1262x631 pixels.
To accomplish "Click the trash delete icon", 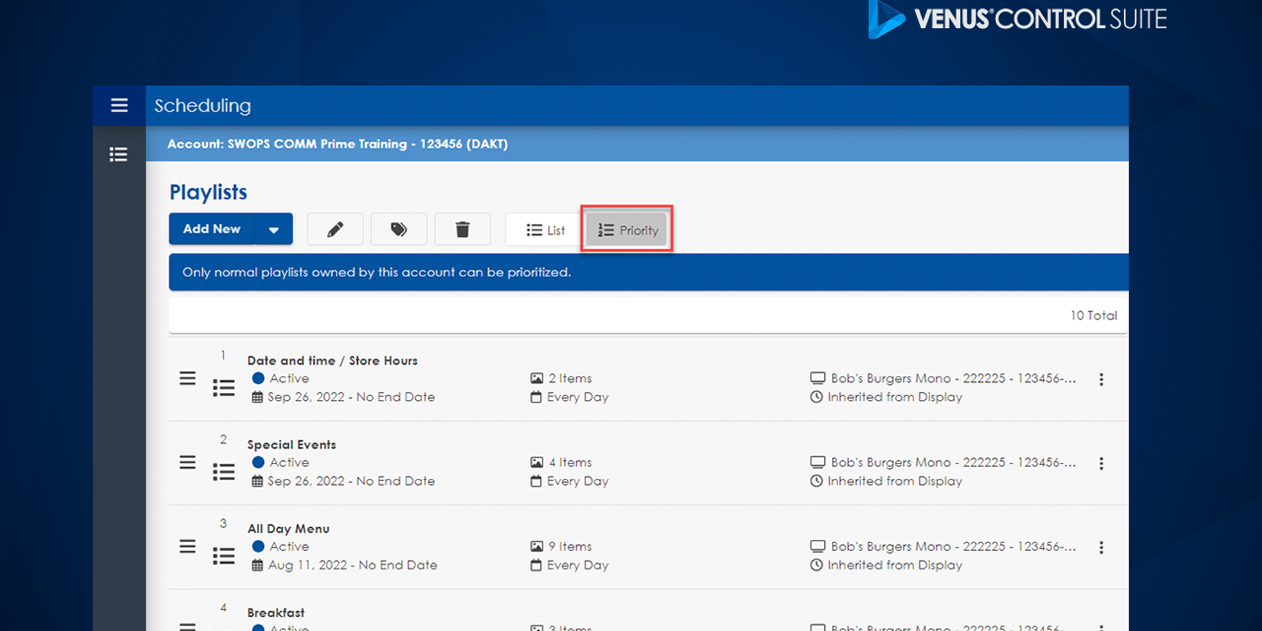I will (x=462, y=230).
